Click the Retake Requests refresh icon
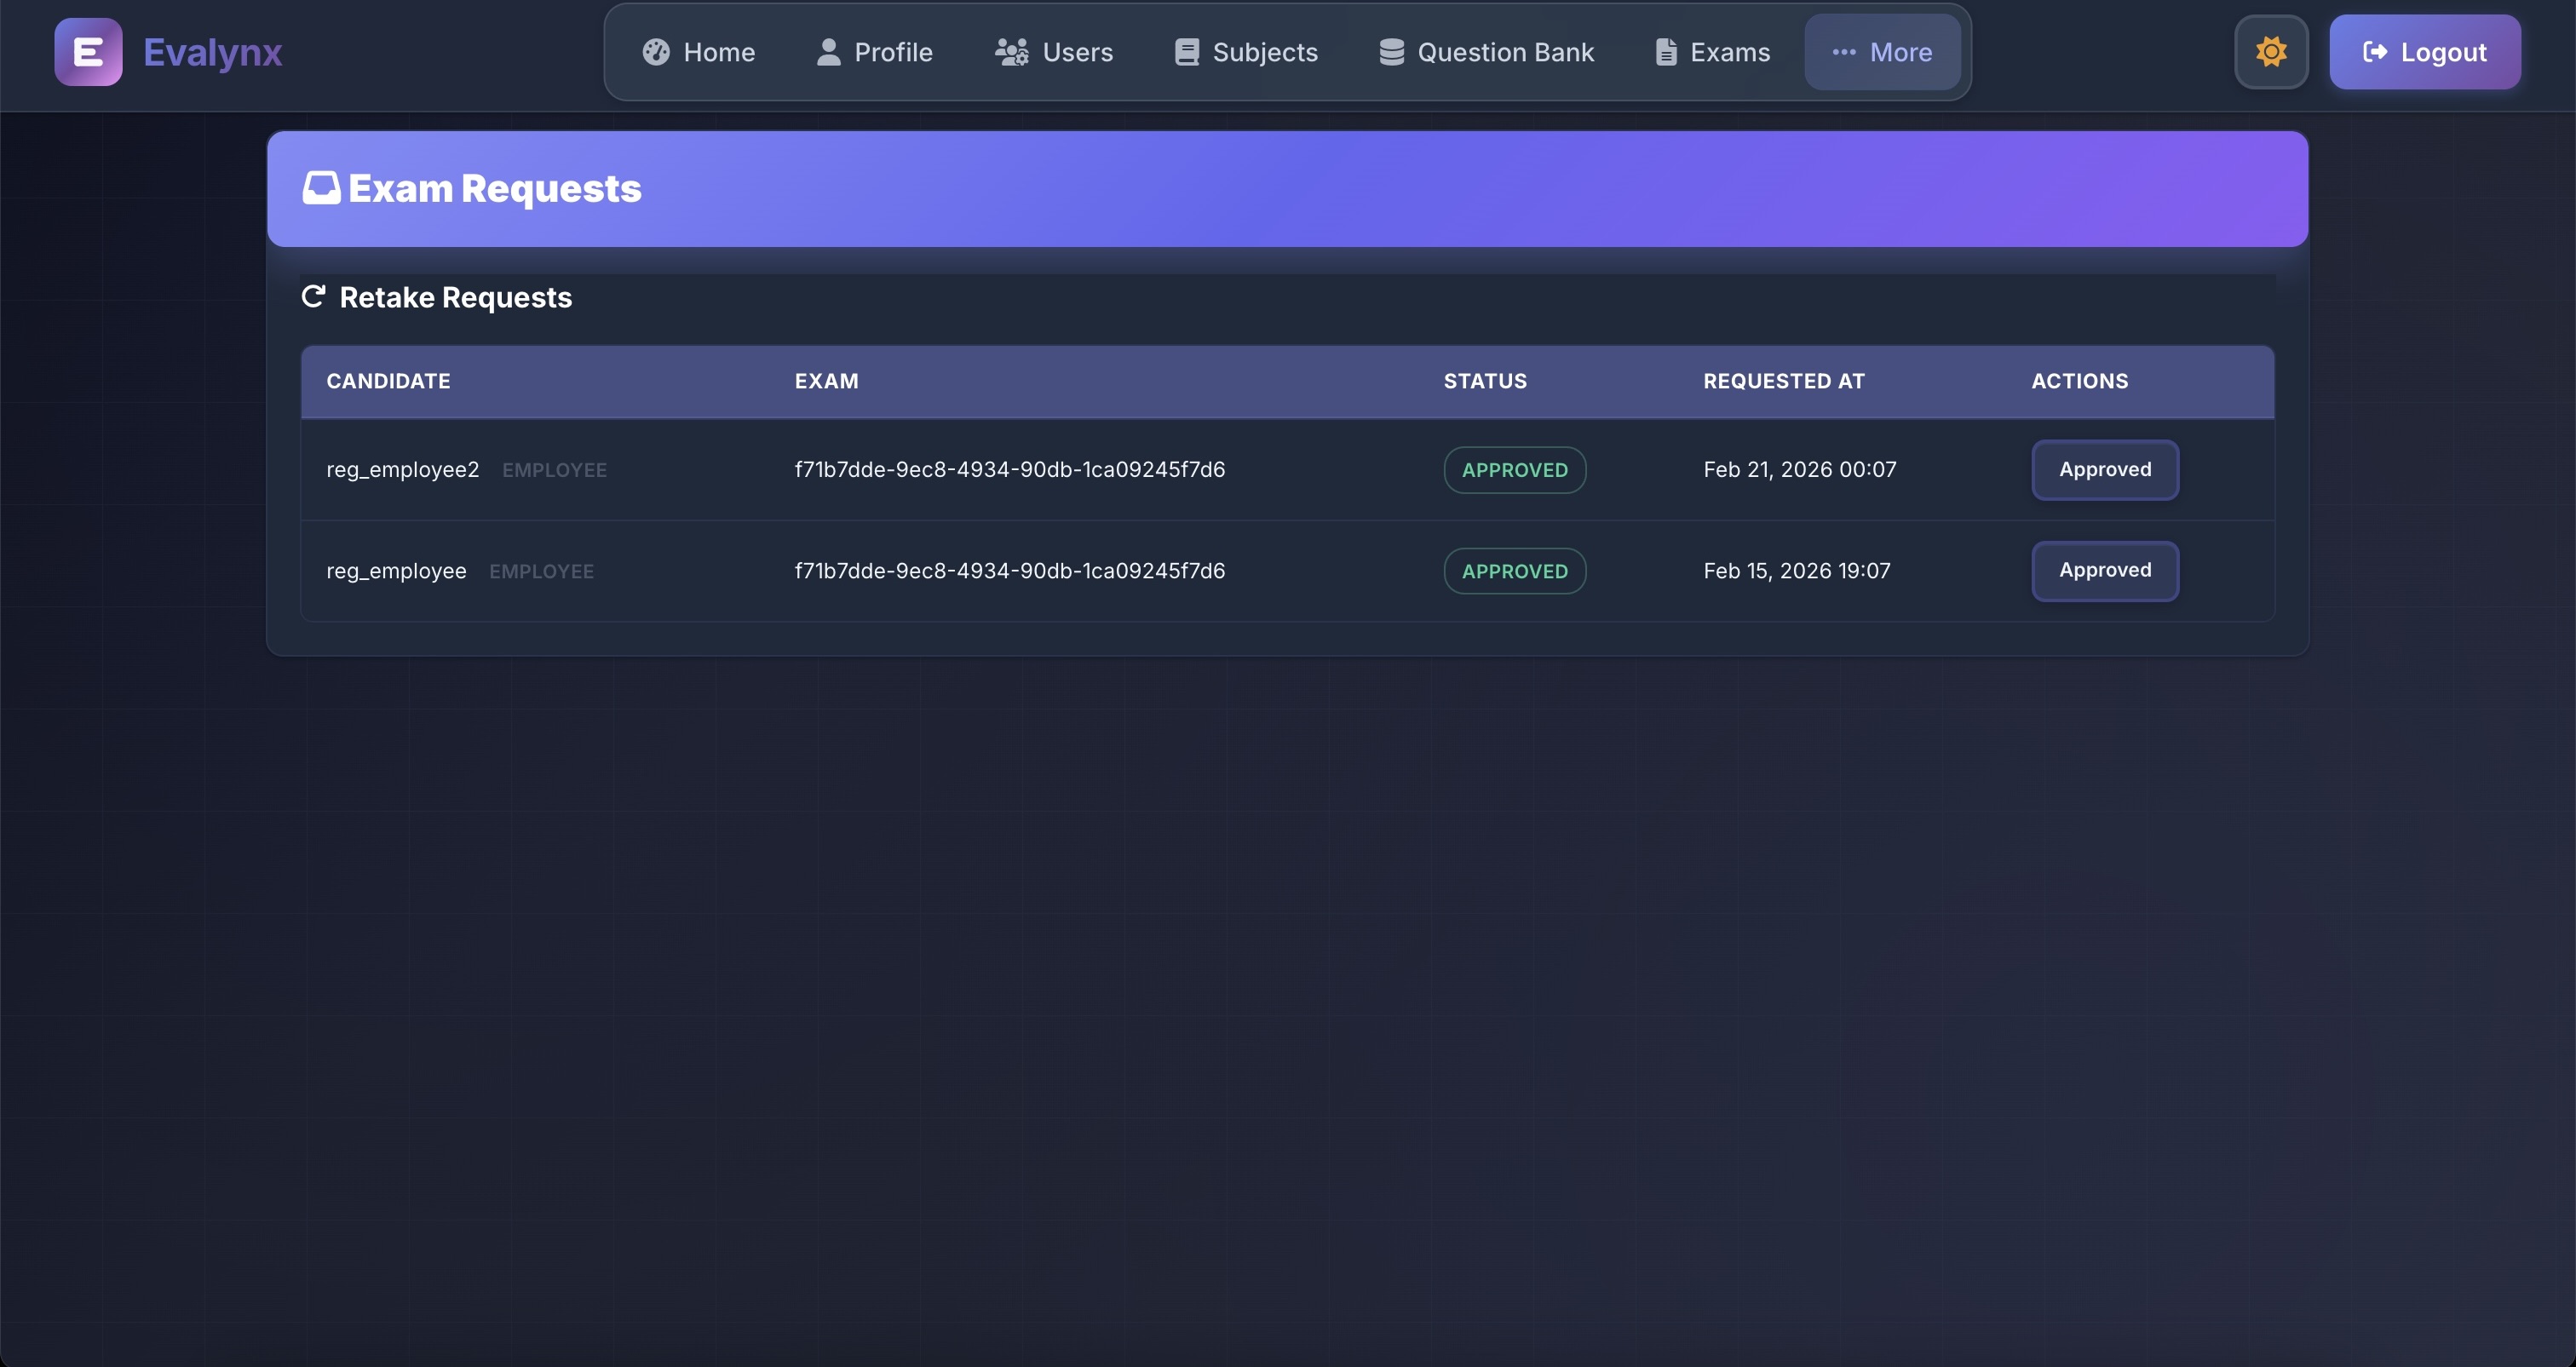 pos(313,297)
